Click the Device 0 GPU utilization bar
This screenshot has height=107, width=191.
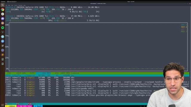tap(25, 12)
